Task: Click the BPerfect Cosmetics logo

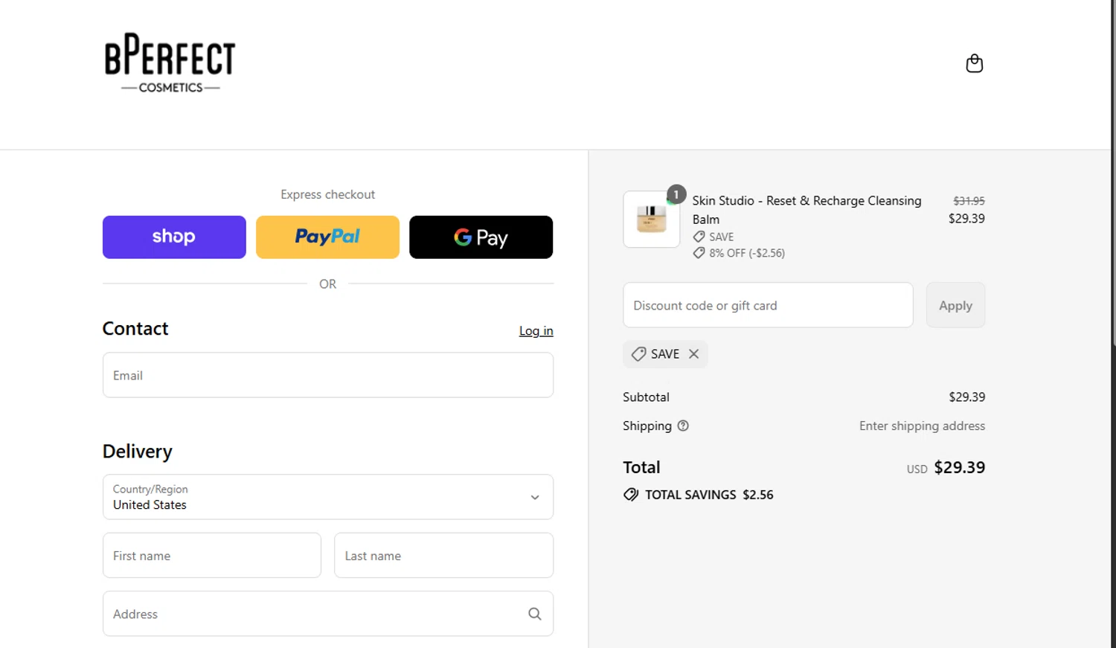Action: coord(170,62)
